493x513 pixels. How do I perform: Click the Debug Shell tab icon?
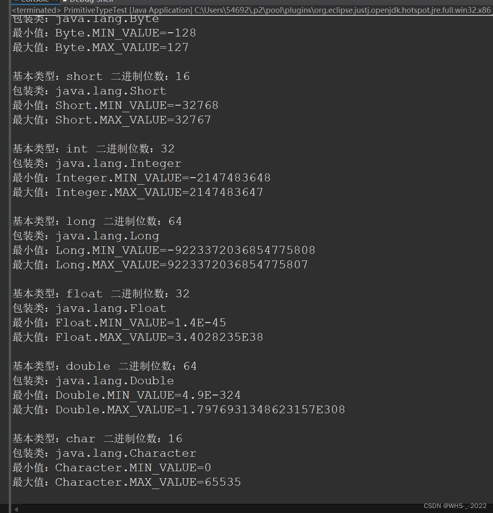[x=65, y=1]
